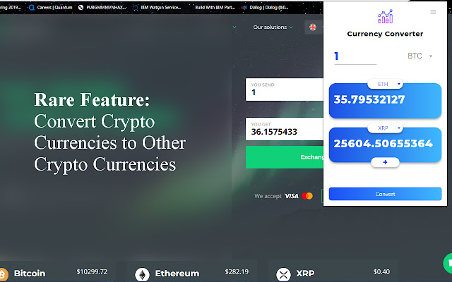
Task: Open the UK flag language selector
Action: [x=313, y=27]
